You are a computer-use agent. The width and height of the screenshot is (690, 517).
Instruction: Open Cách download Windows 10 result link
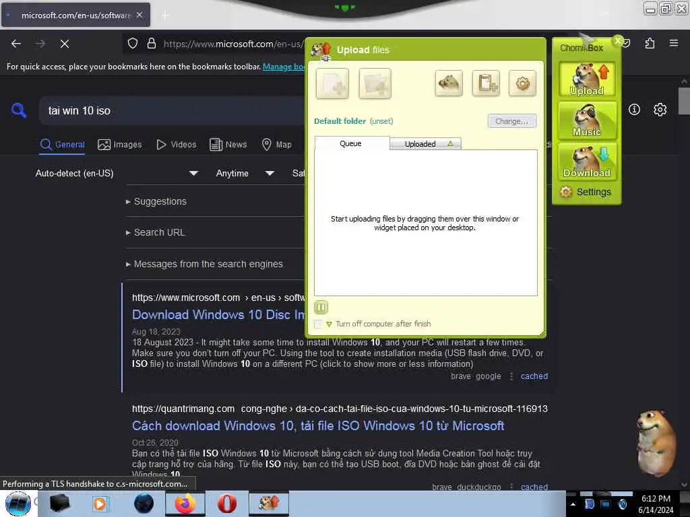(x=318, y=426)
